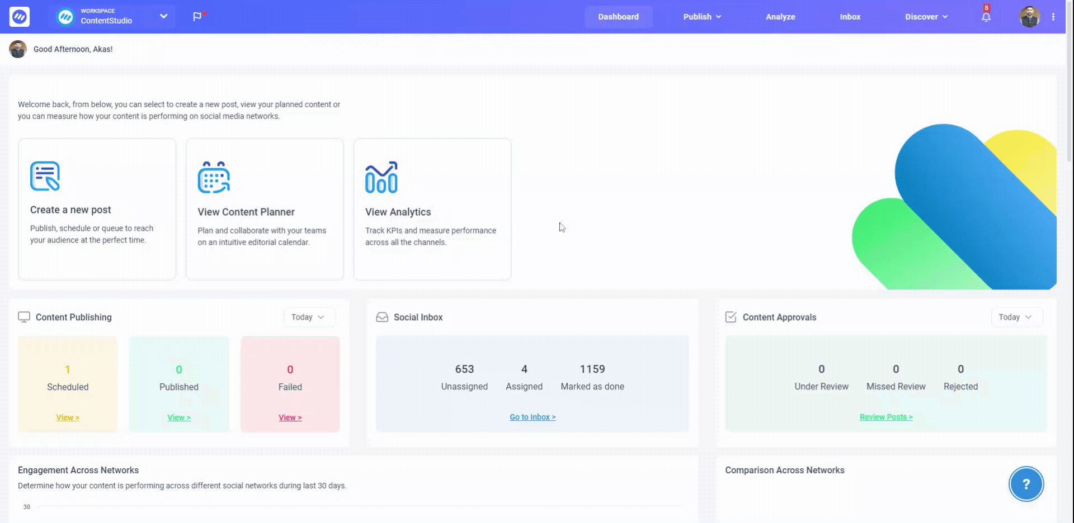Click the Under Review count
Viewport: 1074px width, 523px height.
(x=821, y=369)
